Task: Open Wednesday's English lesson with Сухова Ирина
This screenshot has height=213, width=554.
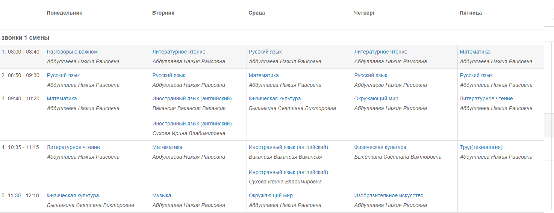Action: click(x=288, y=172)
